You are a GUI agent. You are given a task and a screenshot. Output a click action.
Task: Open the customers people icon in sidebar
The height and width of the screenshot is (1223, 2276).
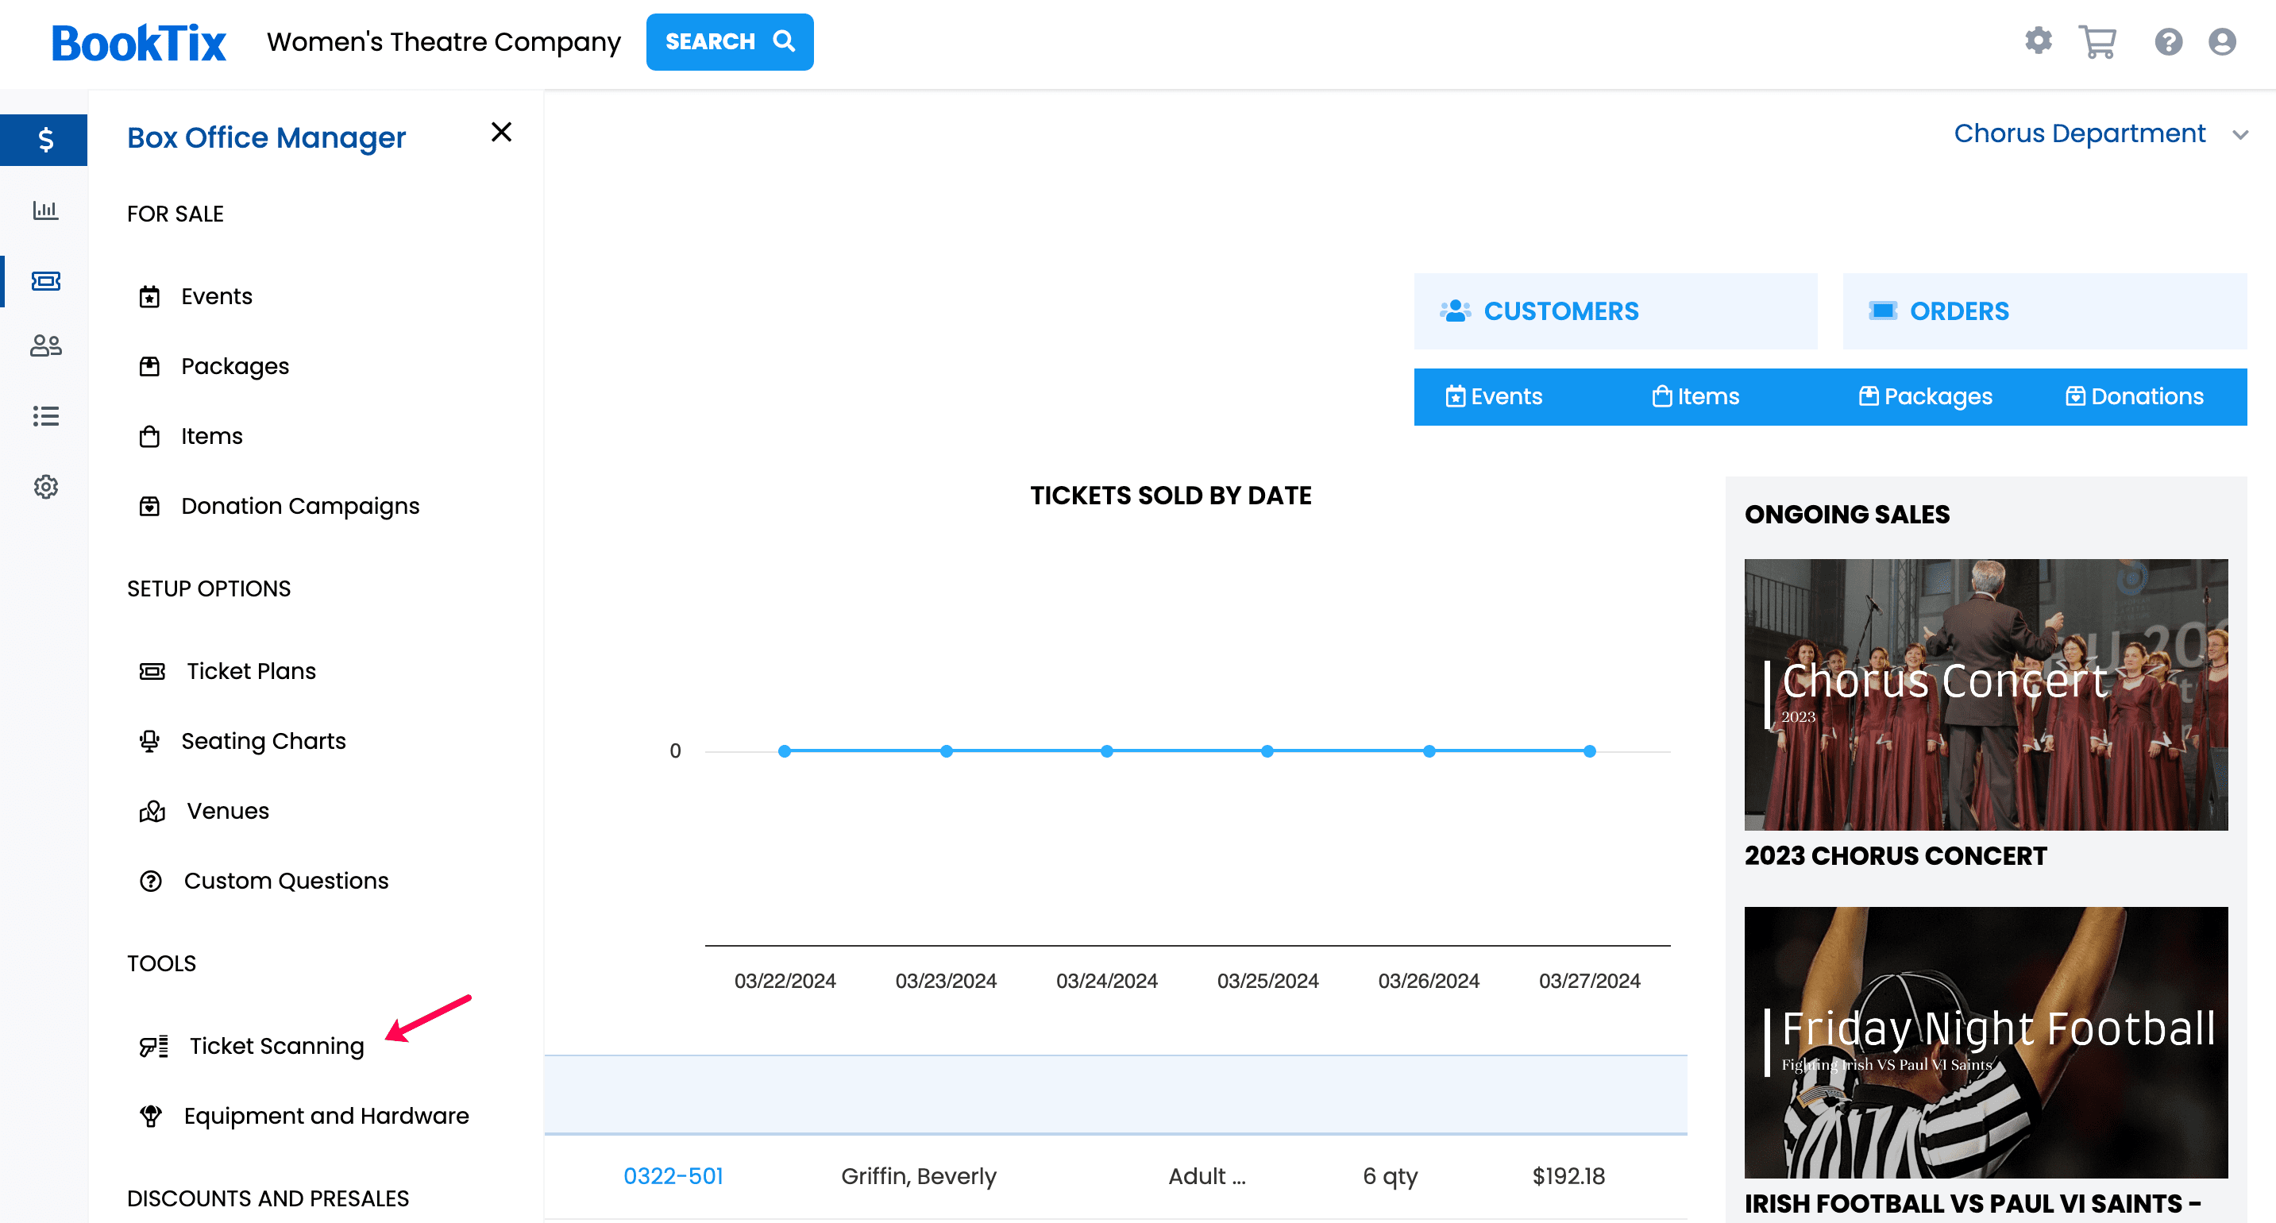click(45, 345)
